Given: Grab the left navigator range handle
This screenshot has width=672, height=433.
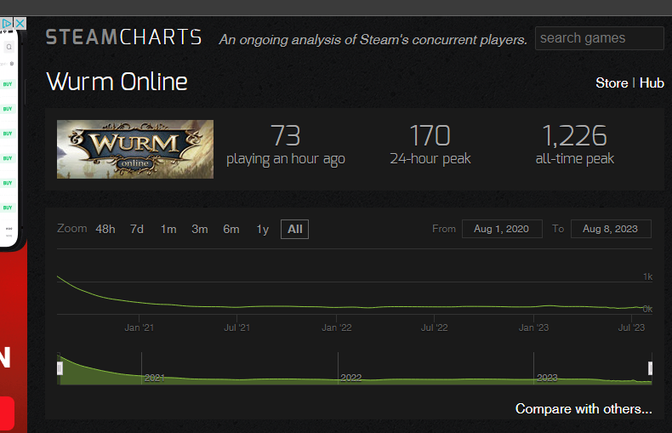Looking at the screenshot, I should click(x=60, y=368).
